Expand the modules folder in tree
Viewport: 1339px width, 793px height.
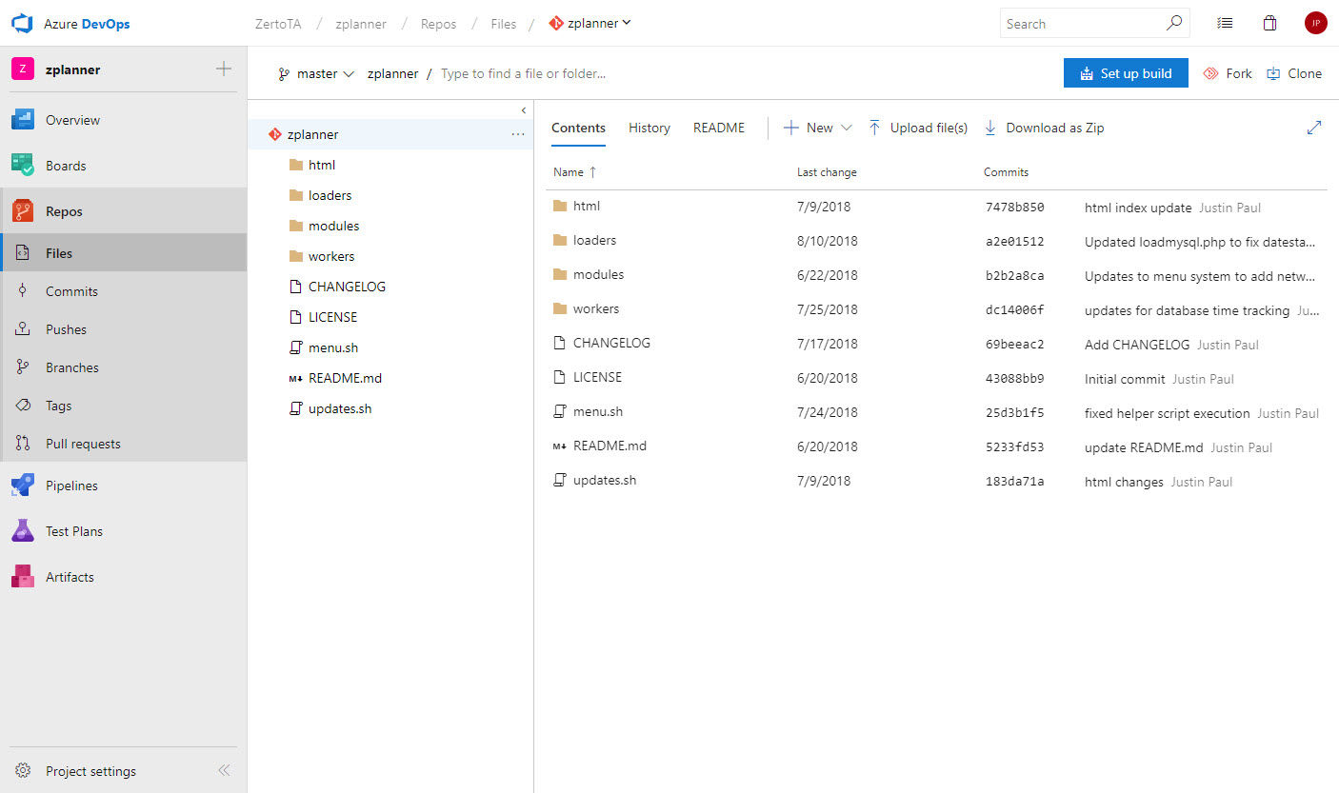[323, 226]
